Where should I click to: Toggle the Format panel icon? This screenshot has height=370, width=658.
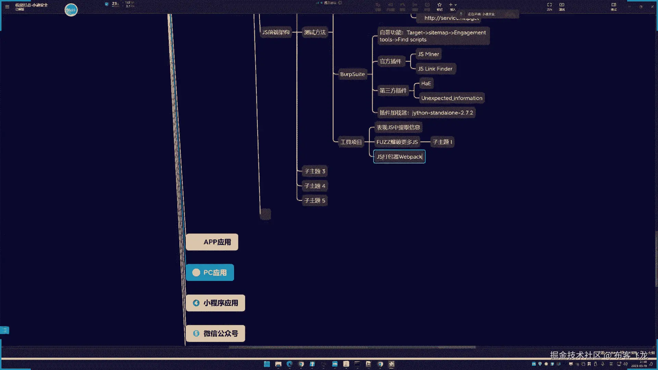coord(614,5)
